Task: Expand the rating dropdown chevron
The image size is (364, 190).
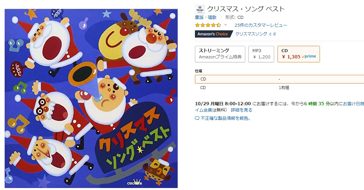Action: click(225, 25)
